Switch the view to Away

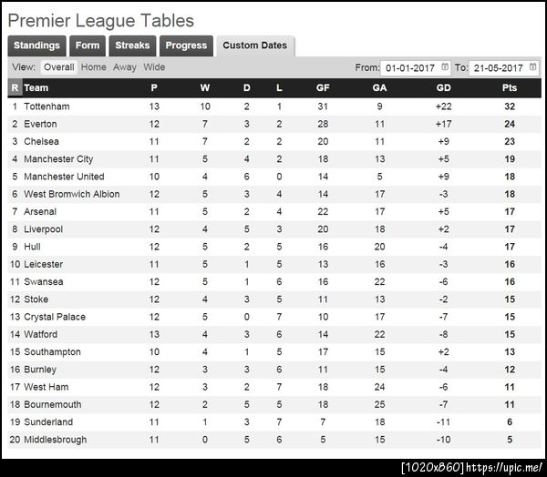[125, 67]
